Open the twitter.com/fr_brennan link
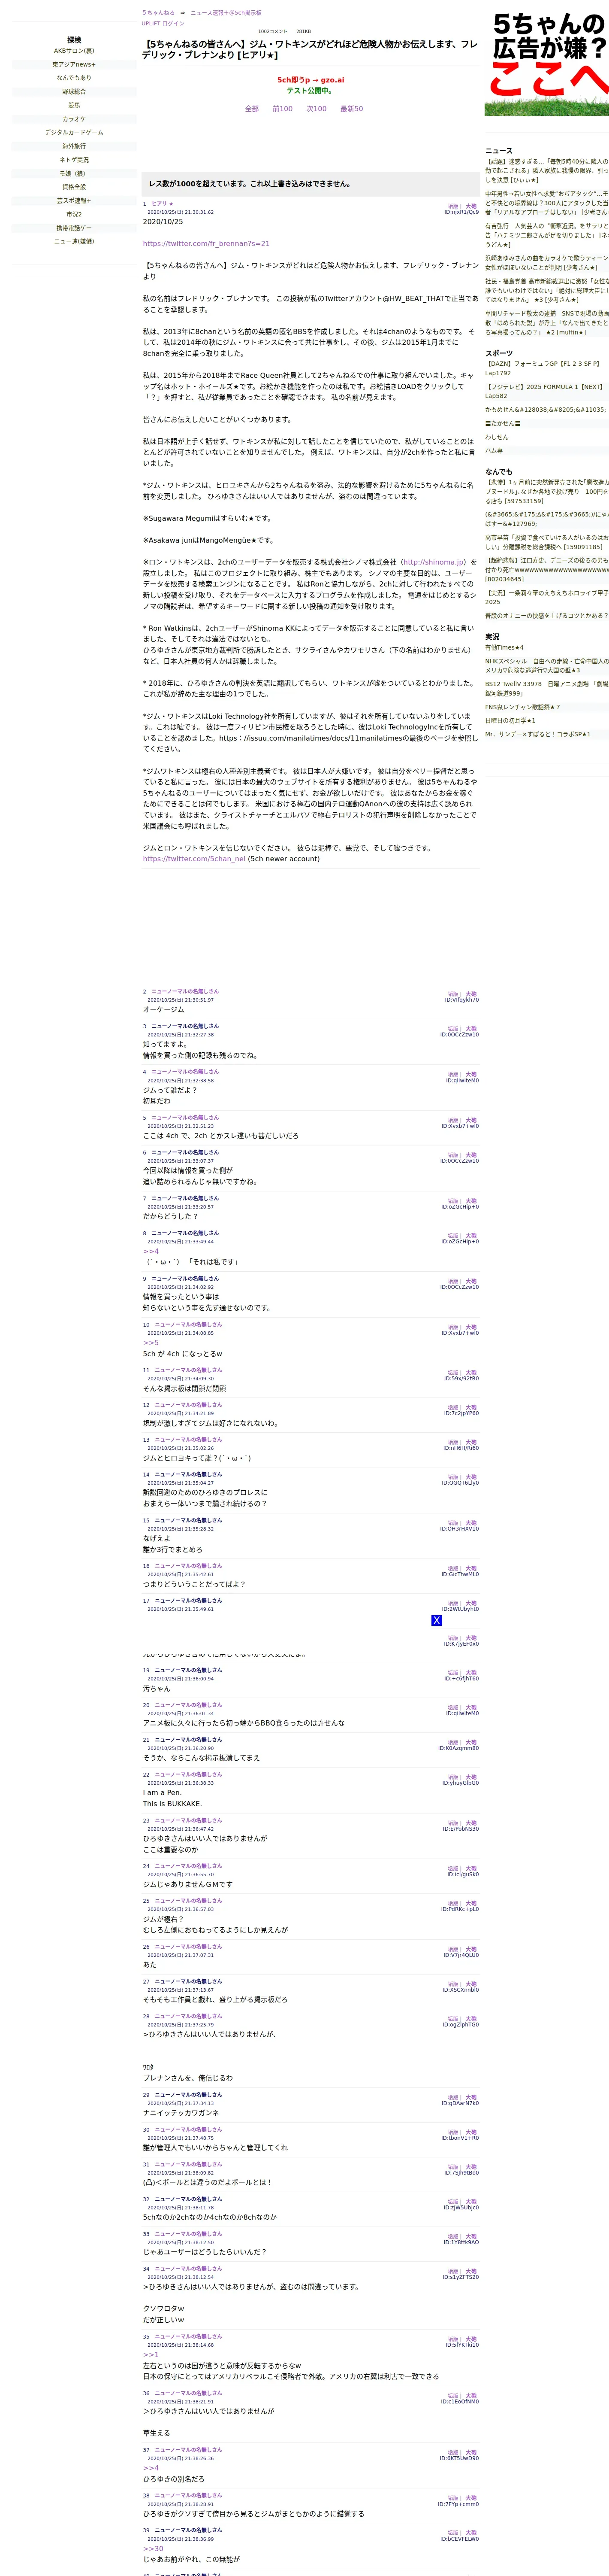Screen dimensions: 609x2576 click(x=206, y=244)
